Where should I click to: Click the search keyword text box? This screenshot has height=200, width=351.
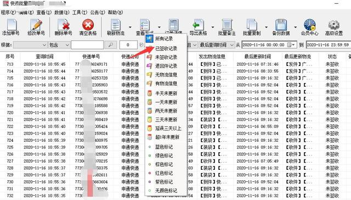click(x=87, y=45)
